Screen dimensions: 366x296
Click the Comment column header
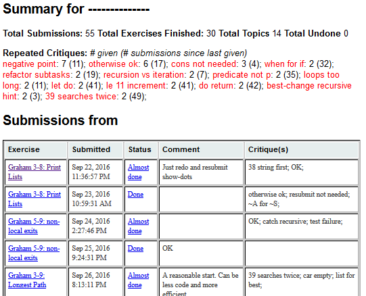tap(201, 150)
